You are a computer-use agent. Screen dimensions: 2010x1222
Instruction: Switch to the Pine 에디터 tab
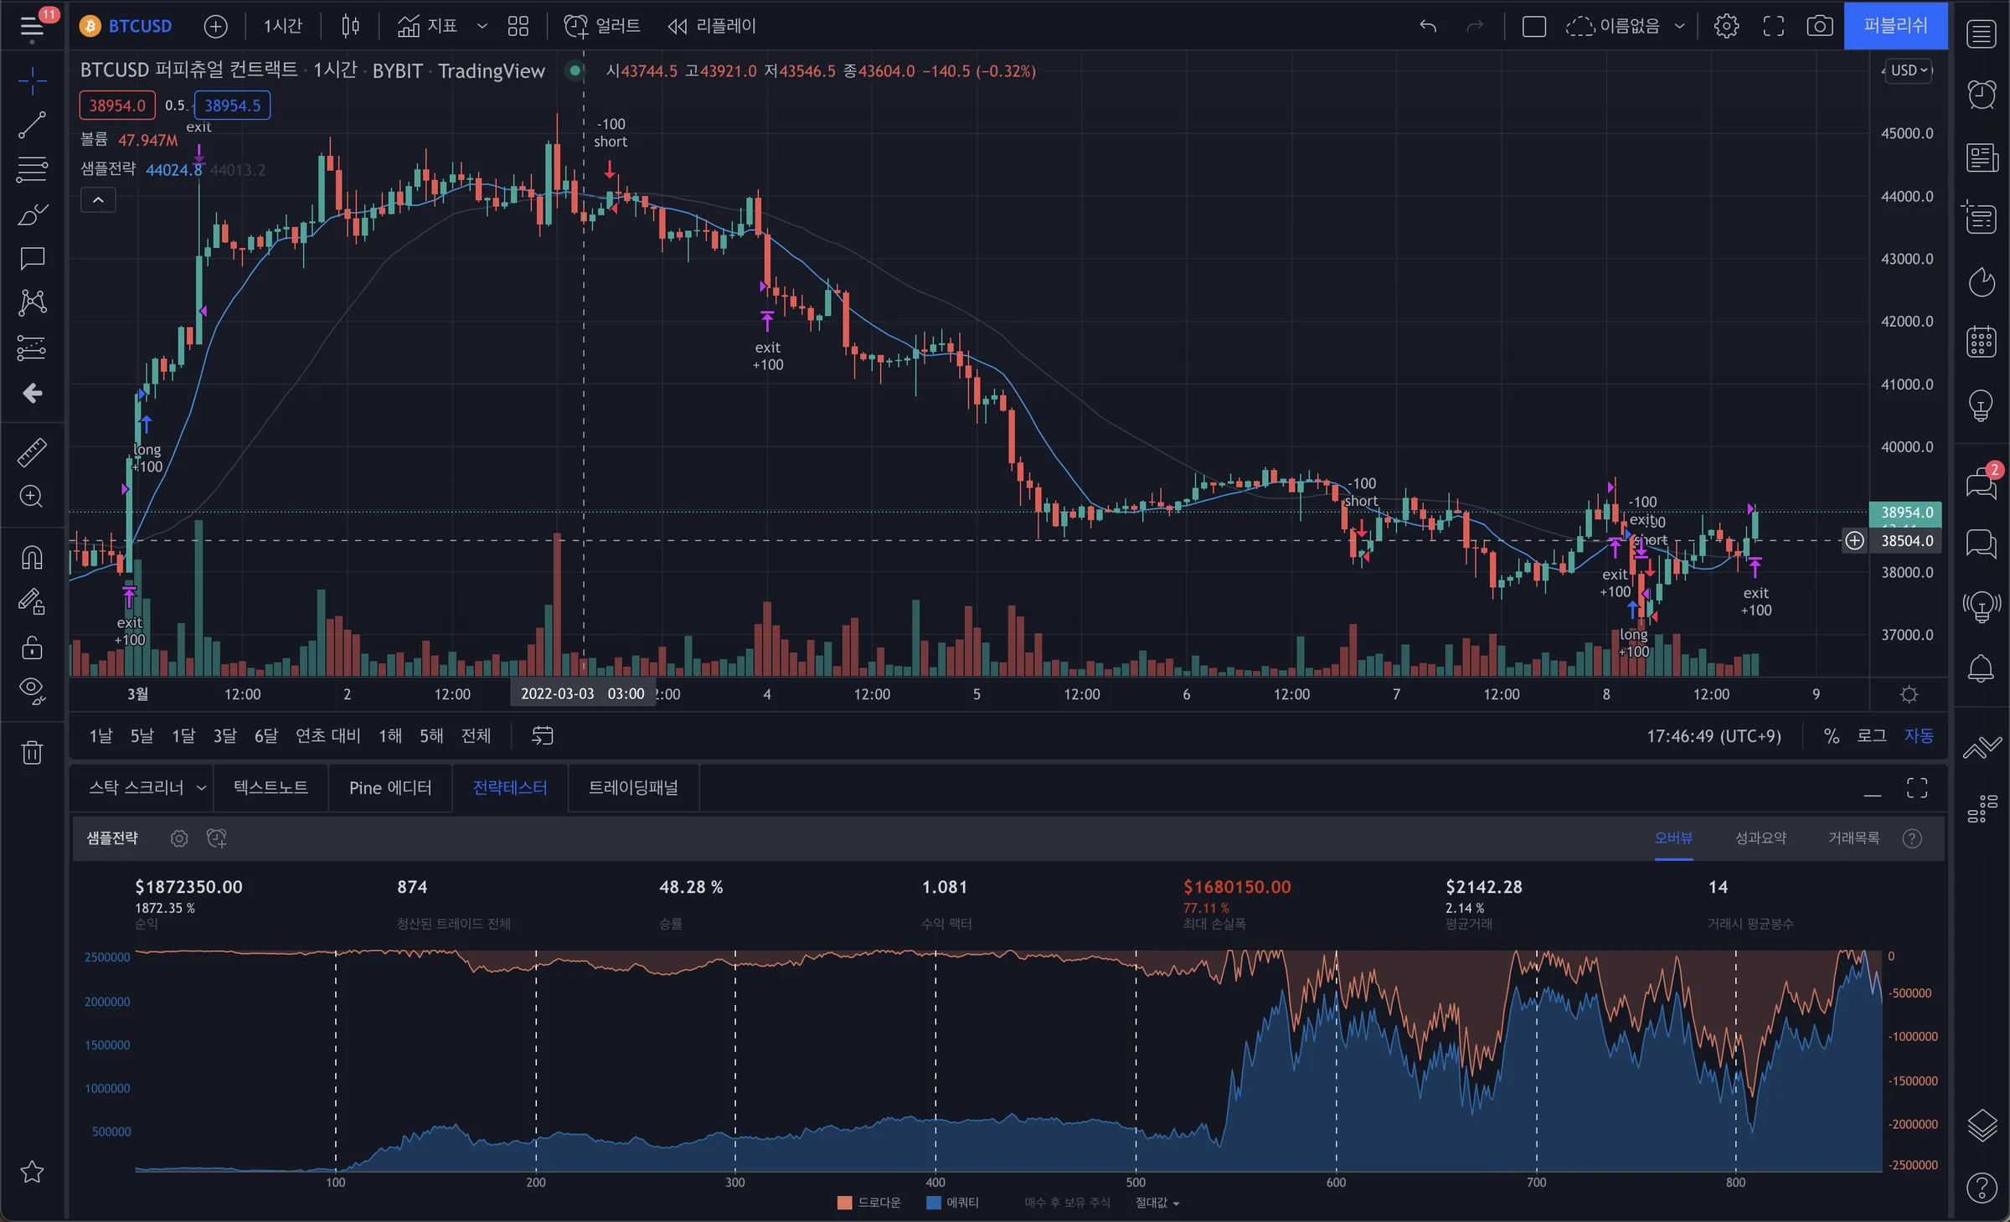(390, 787)
